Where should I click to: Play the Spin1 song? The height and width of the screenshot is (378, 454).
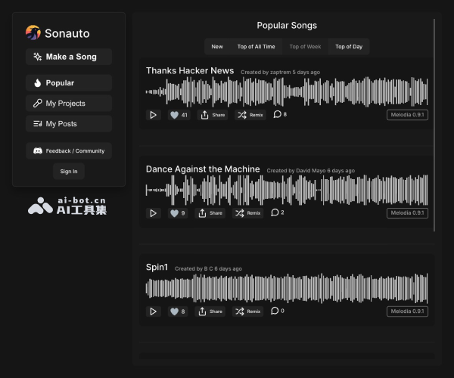154,311
